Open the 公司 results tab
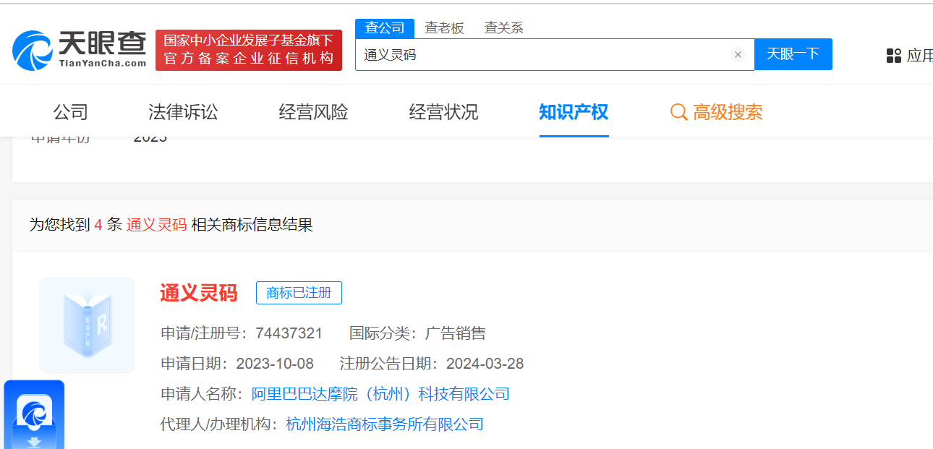This screenshot has height=449, width=933. click(x=70, y=112)
